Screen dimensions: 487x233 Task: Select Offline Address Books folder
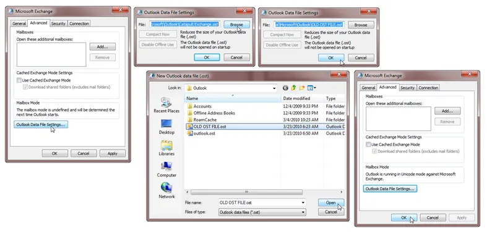pyautogui.click(x=214, y=113)
